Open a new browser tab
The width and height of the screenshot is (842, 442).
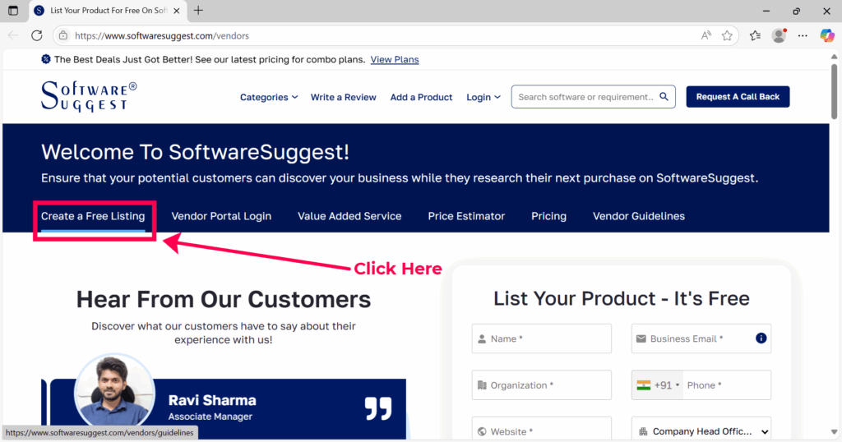click(x=198, y=10)
